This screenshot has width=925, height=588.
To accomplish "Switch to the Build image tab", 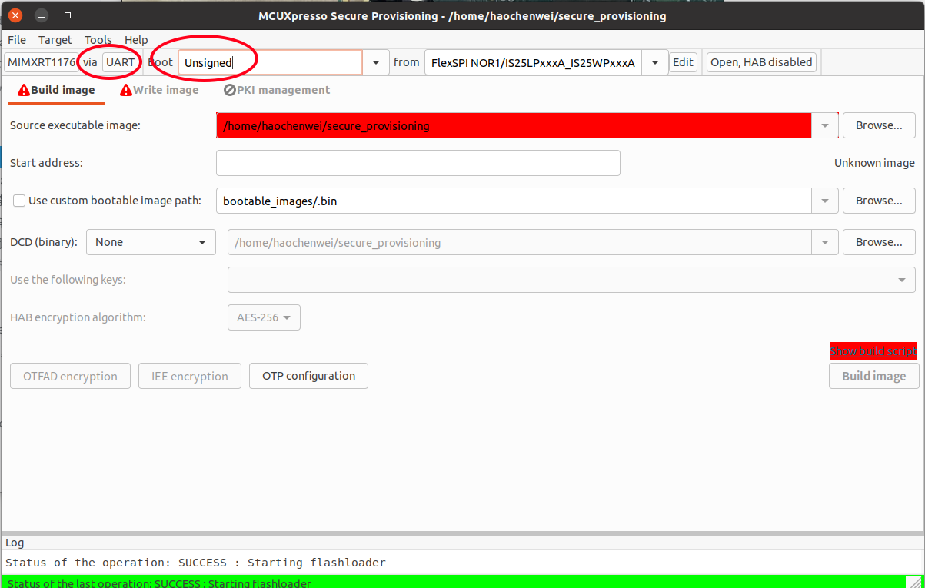I will 56,90.
